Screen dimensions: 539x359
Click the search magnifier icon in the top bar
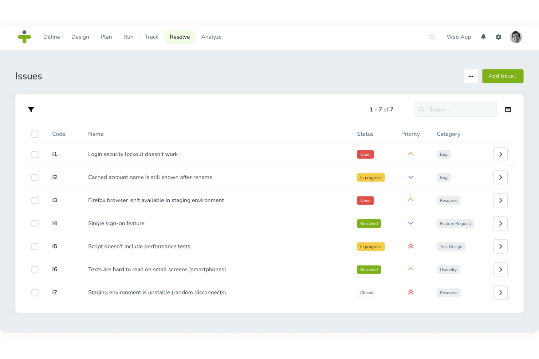[x=432, y=37]
